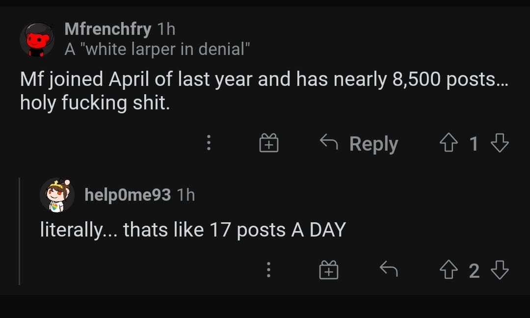The width and height of the screenshot is (530, 318).
Task: Click the reply arrow under helpOme93's comment
Action: pyautogui.click(x=389, y=269)
